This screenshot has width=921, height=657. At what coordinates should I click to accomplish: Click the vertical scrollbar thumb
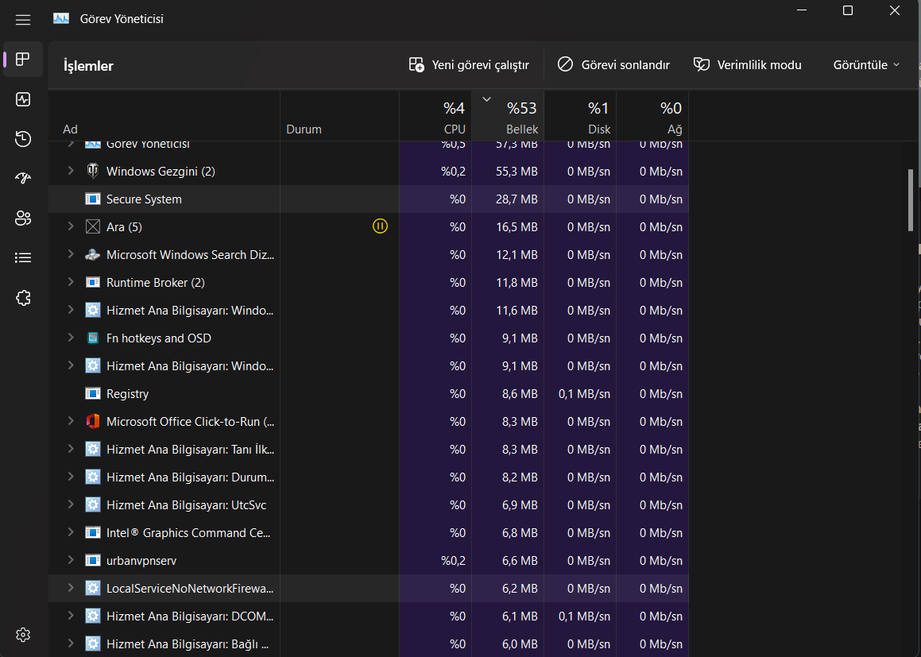(911, 199)
